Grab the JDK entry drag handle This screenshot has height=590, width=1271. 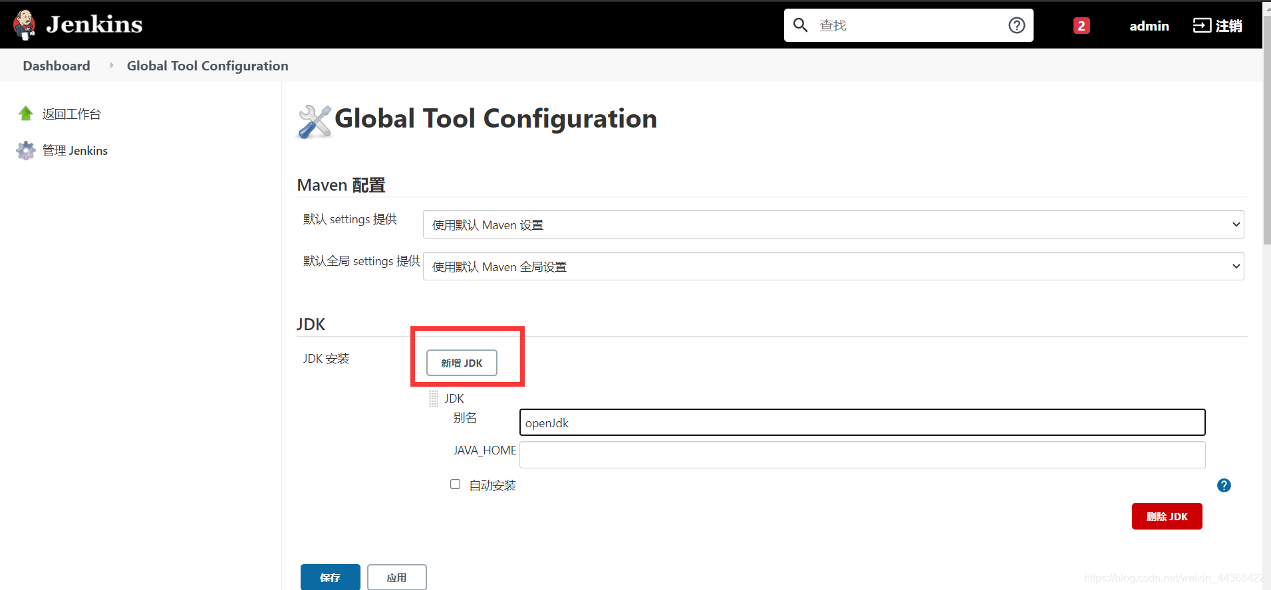click(x=434, y=398)
